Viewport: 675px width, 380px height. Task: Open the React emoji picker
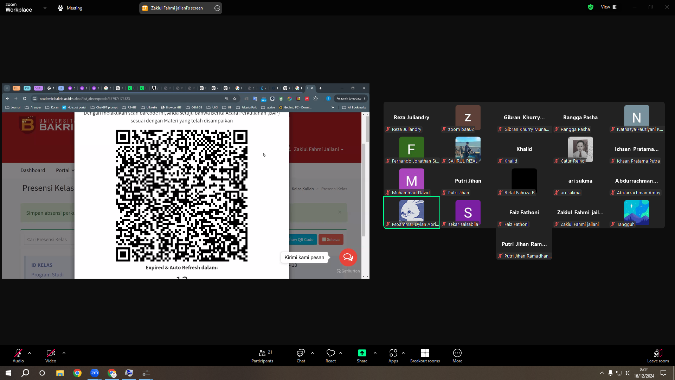[x=331, y=356]
